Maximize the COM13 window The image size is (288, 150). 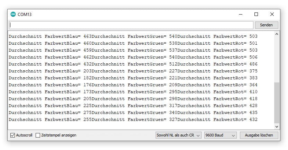[256, 14]
